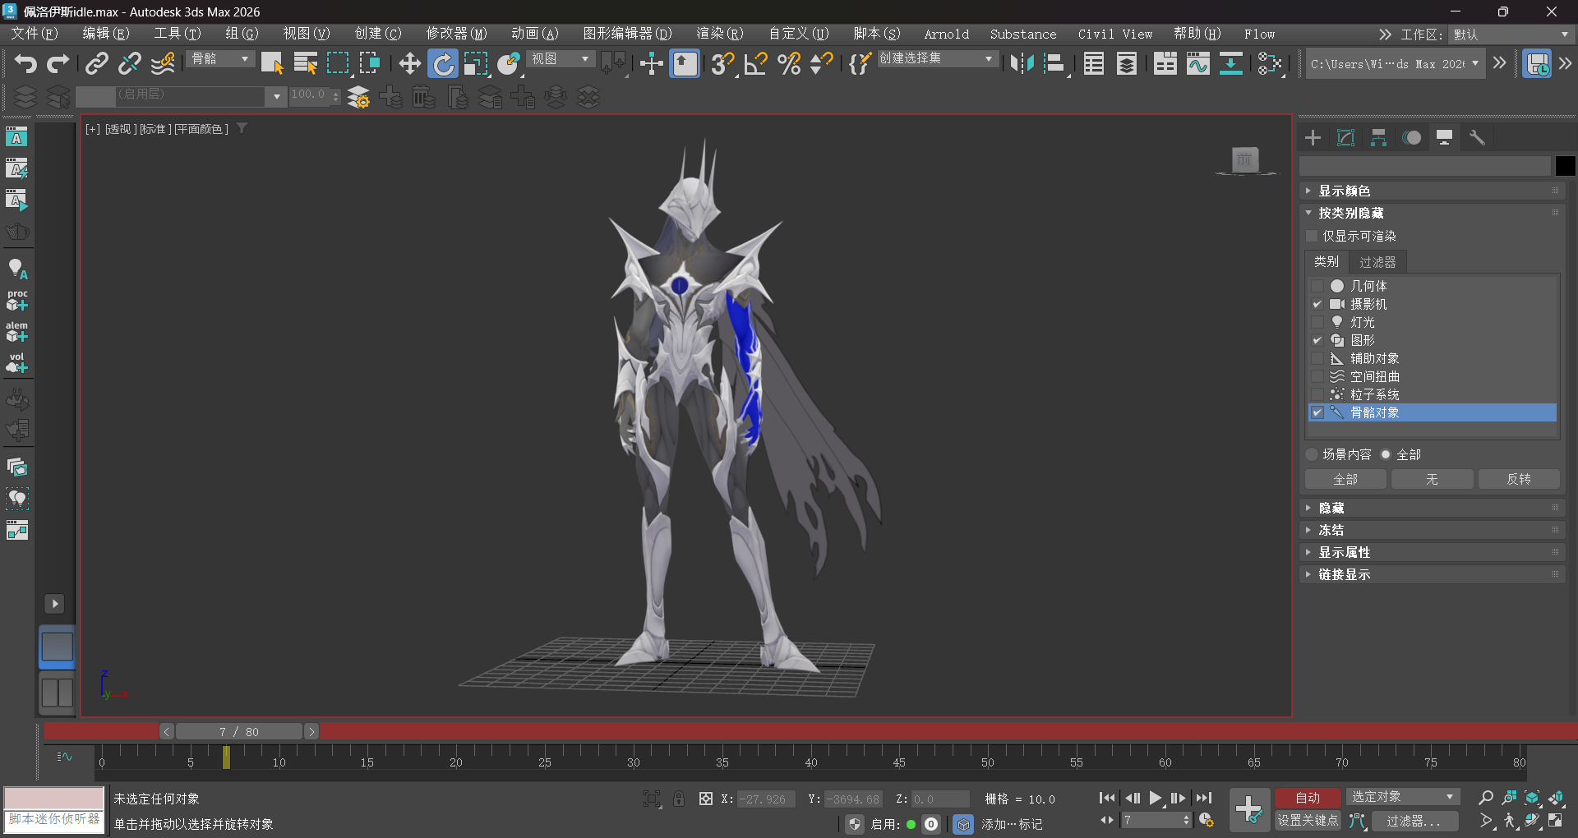The width and height of the screenshot is (1578, 838).
Task: Uncheck the 摄影机 category checkbox
Action: coord(1317,304)
